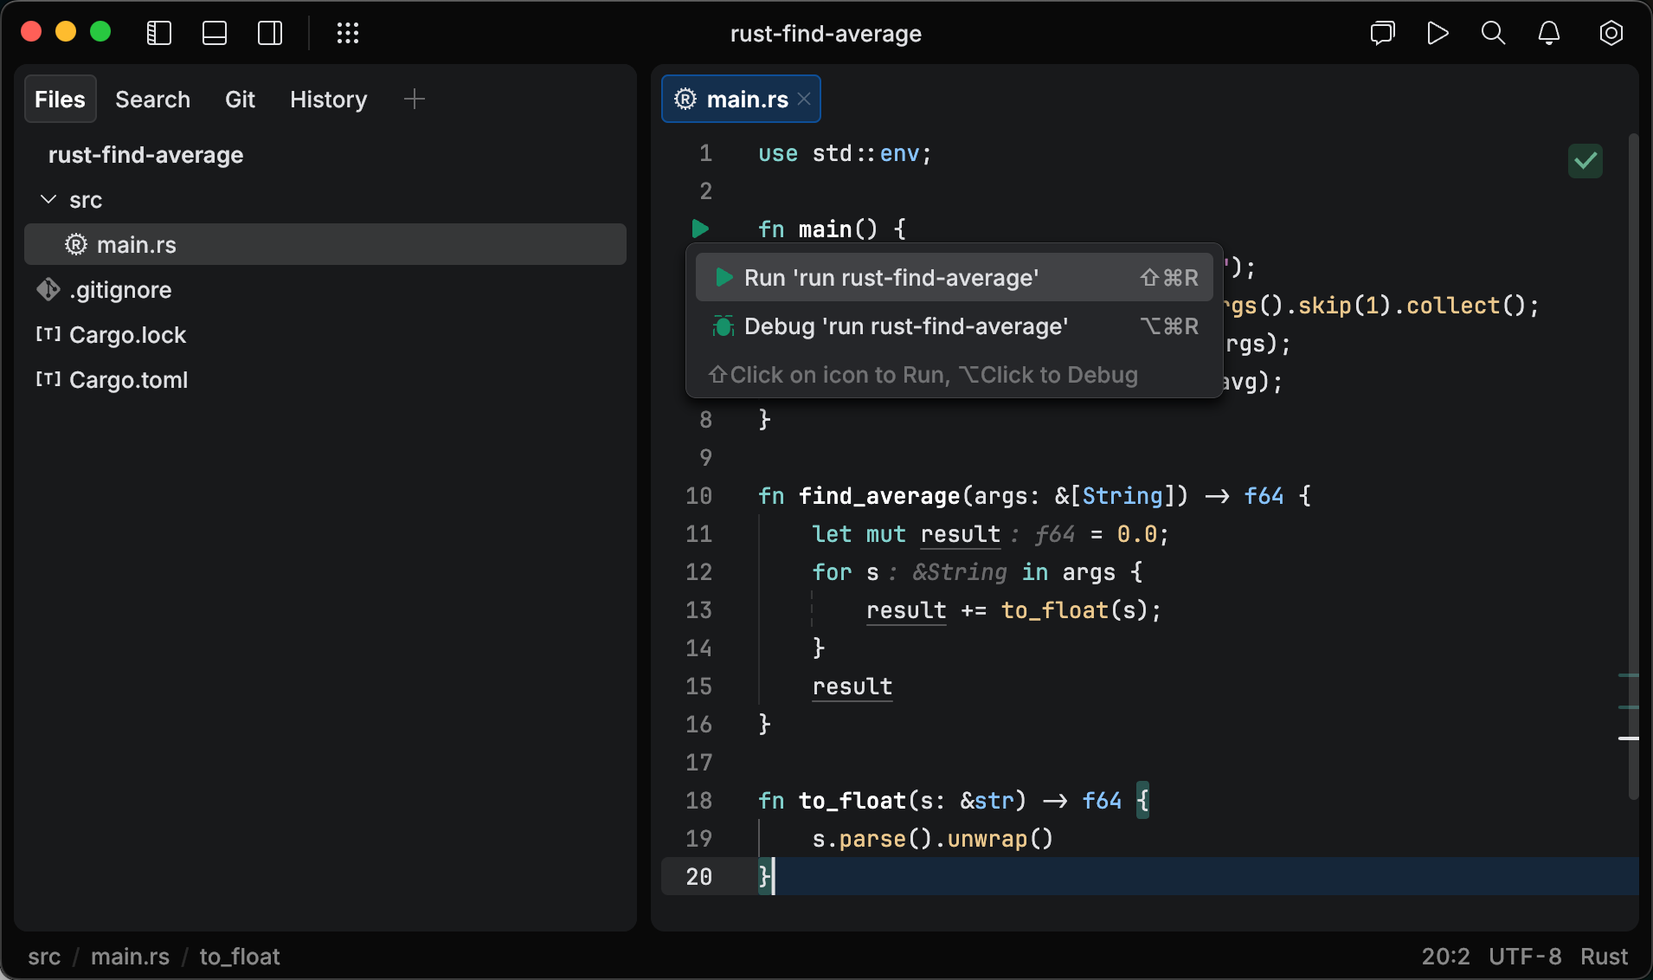Run main via gutter play icon
The width and height of the screenshot is (1653, 980).
[701, 229]
